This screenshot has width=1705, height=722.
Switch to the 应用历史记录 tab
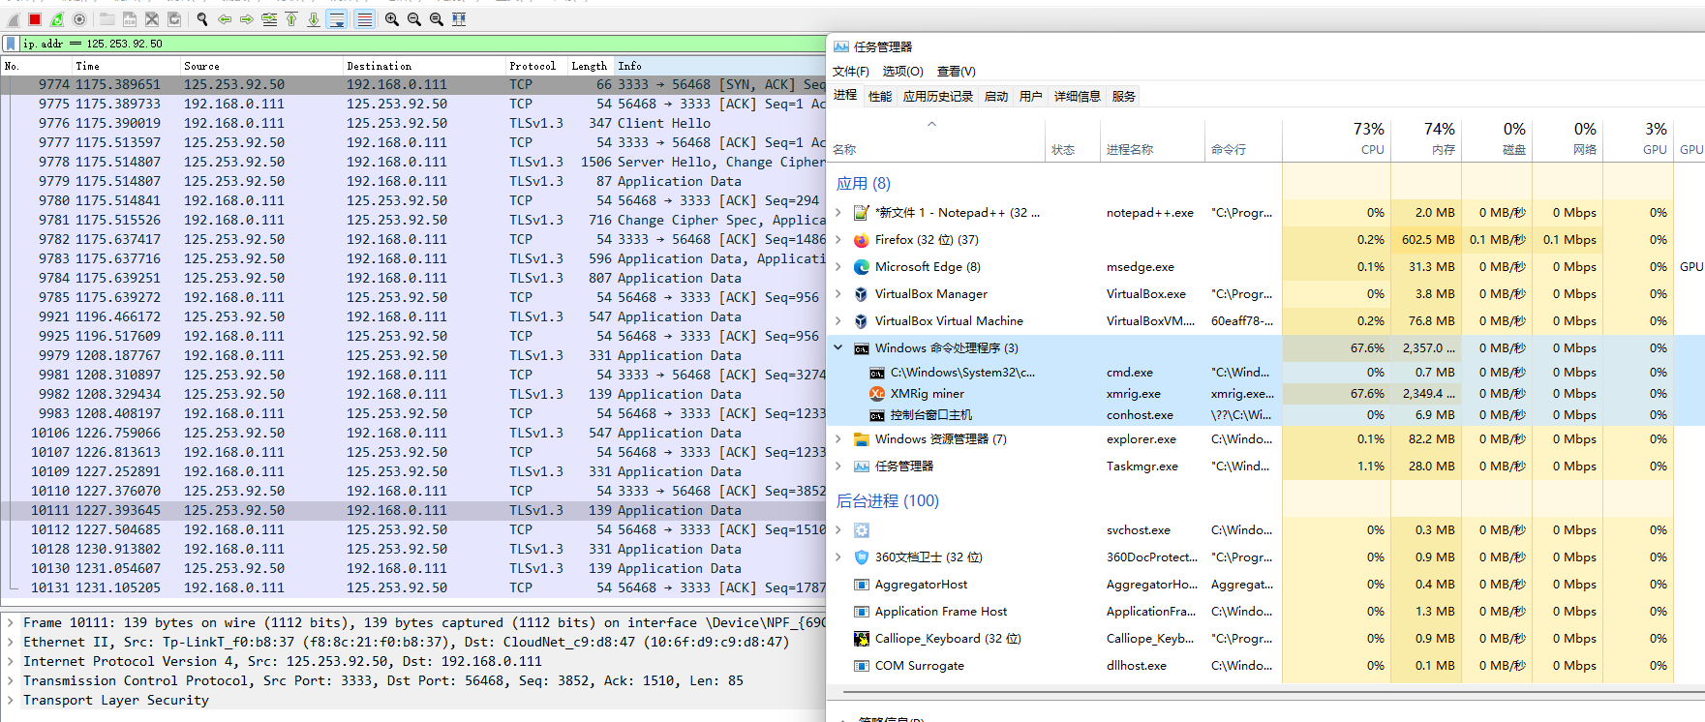click(x=938, y=97)
